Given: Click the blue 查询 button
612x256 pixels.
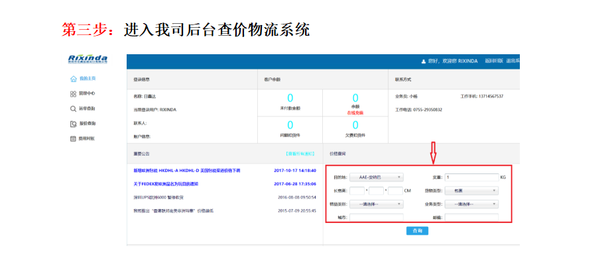Looking at the screenshot, I should click(x=417, y=231).
